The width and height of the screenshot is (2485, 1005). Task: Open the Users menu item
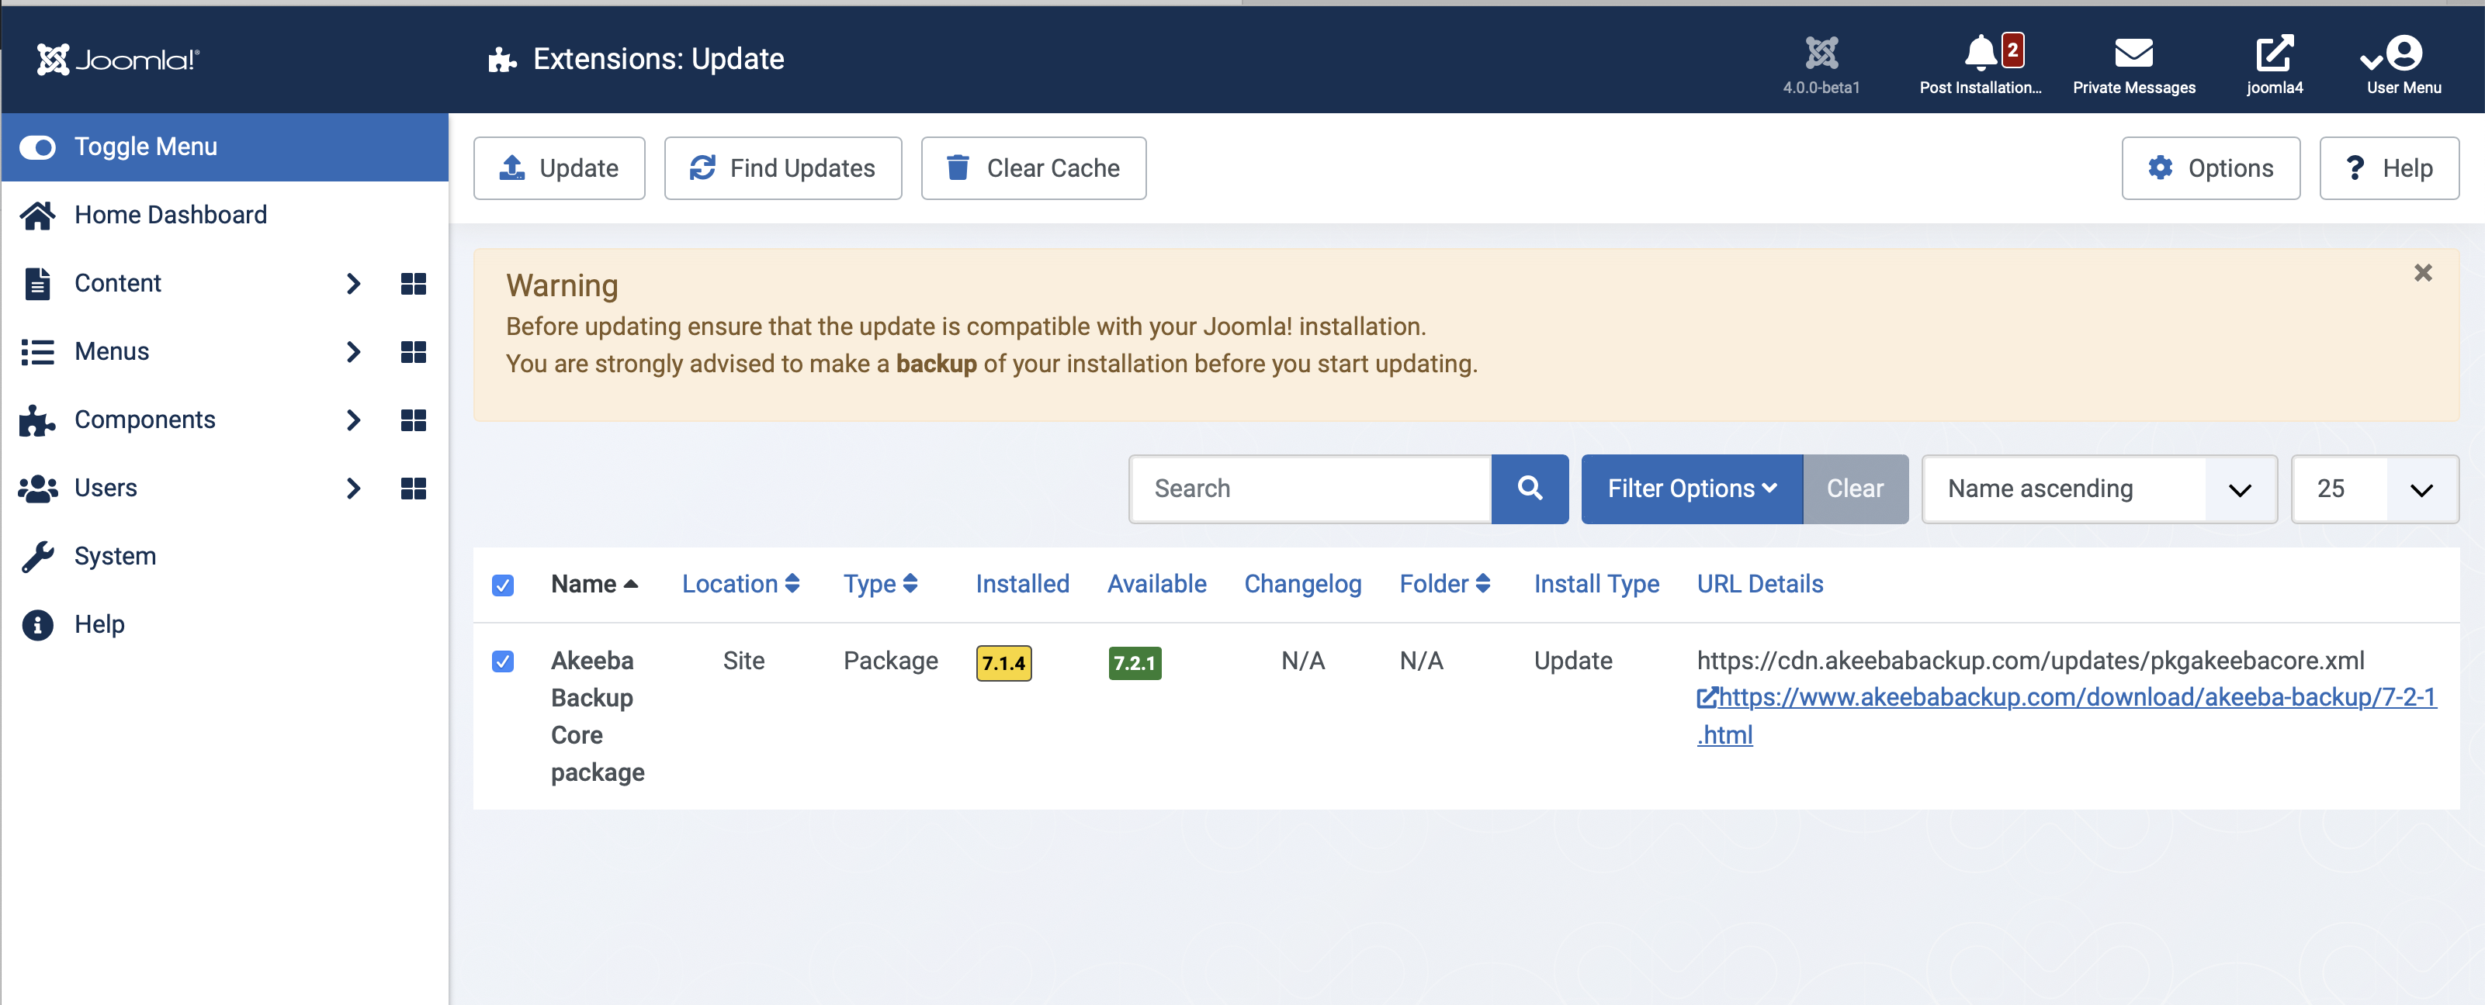pyautogui.click(x=106, y=489)
